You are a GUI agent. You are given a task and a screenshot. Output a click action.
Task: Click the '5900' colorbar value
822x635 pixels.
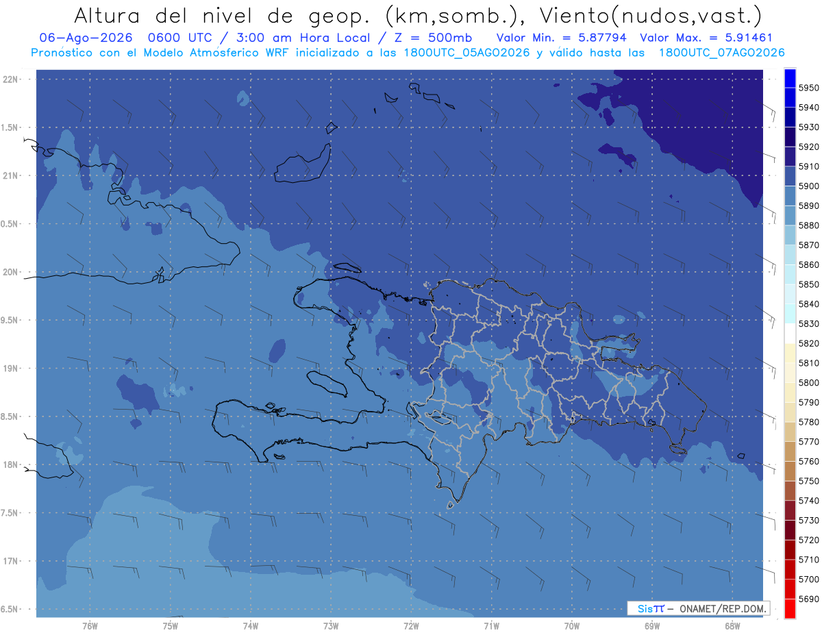808,186
